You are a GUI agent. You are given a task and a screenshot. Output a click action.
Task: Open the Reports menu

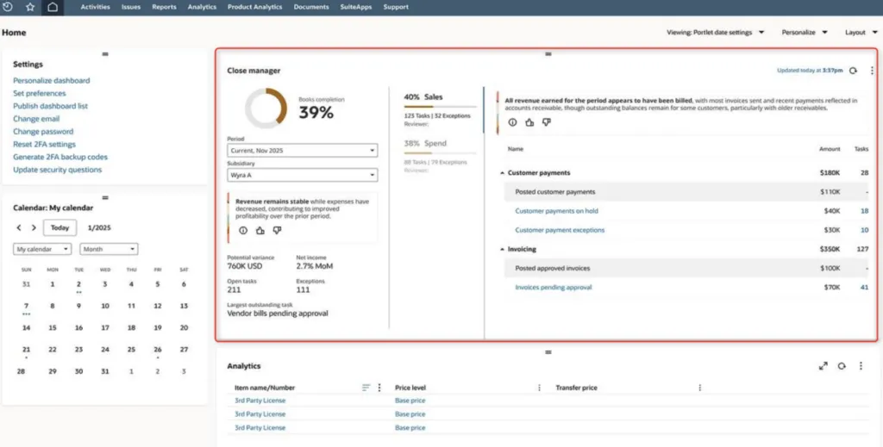164,7
